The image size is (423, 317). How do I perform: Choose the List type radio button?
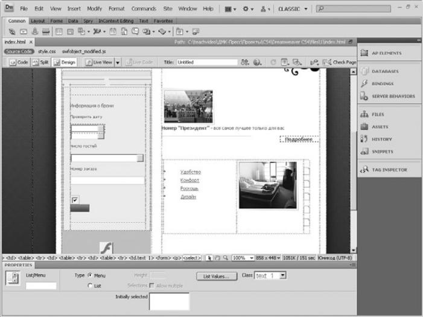[x=90, y=286]
